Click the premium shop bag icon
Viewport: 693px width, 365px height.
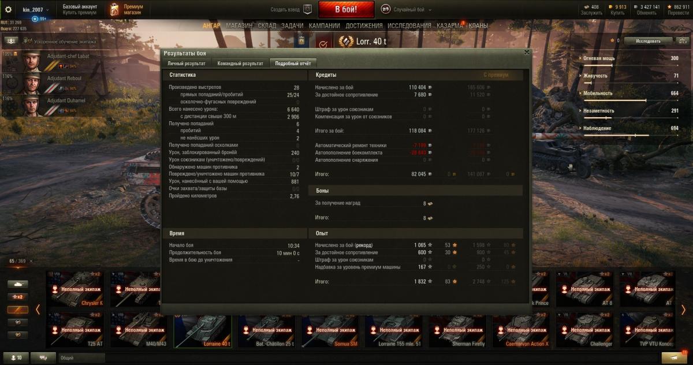(114, 9)
